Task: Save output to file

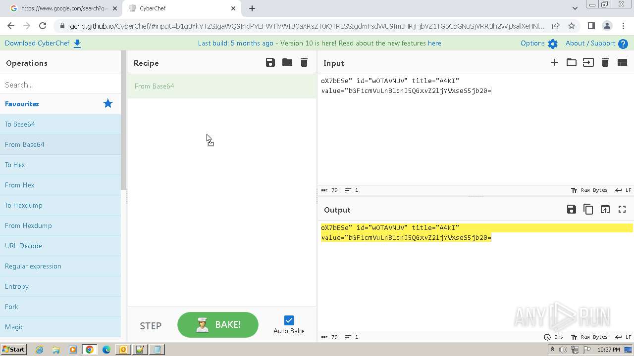Action: click(x=572, y=209)
